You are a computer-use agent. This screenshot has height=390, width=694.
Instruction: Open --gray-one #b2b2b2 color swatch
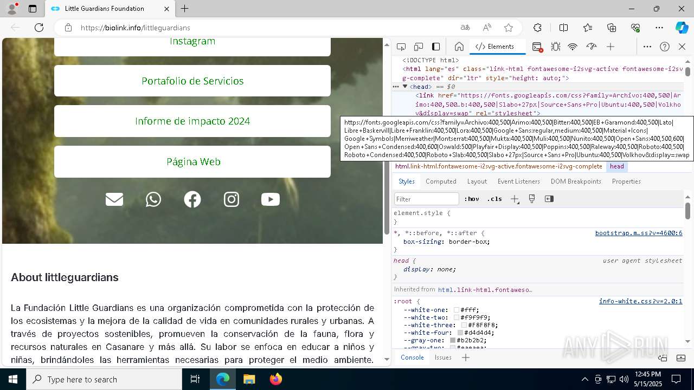tap(453, 340)
